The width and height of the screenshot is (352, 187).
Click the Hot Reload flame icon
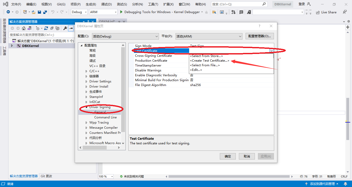click(x=207, y=12)
